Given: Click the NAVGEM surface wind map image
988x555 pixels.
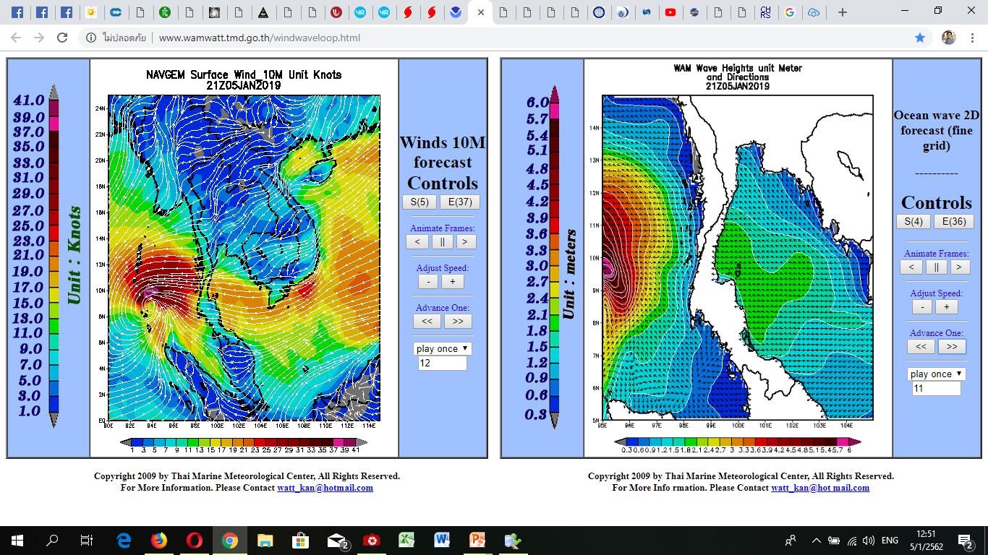Looking at the screenshot, I should pyautogui.click(x=244, y=258).
